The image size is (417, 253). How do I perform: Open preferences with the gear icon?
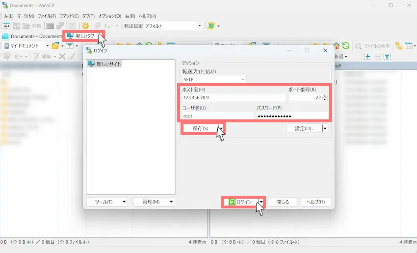tap(85, 26)
